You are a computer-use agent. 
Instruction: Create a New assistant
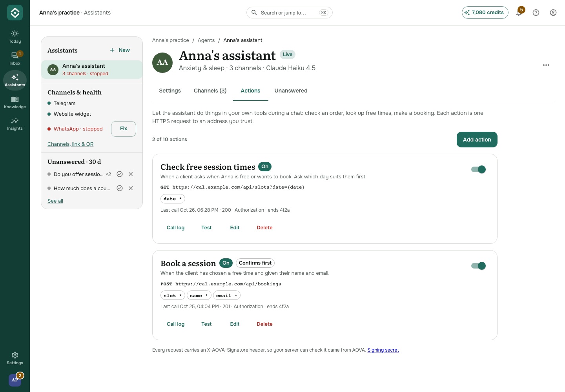(120, 50)
